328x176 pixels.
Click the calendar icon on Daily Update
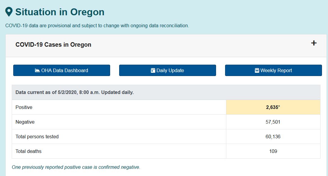click(153, 71)
